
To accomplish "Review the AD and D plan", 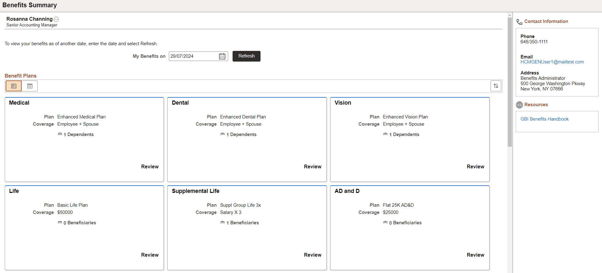I will tap(476, 255).
